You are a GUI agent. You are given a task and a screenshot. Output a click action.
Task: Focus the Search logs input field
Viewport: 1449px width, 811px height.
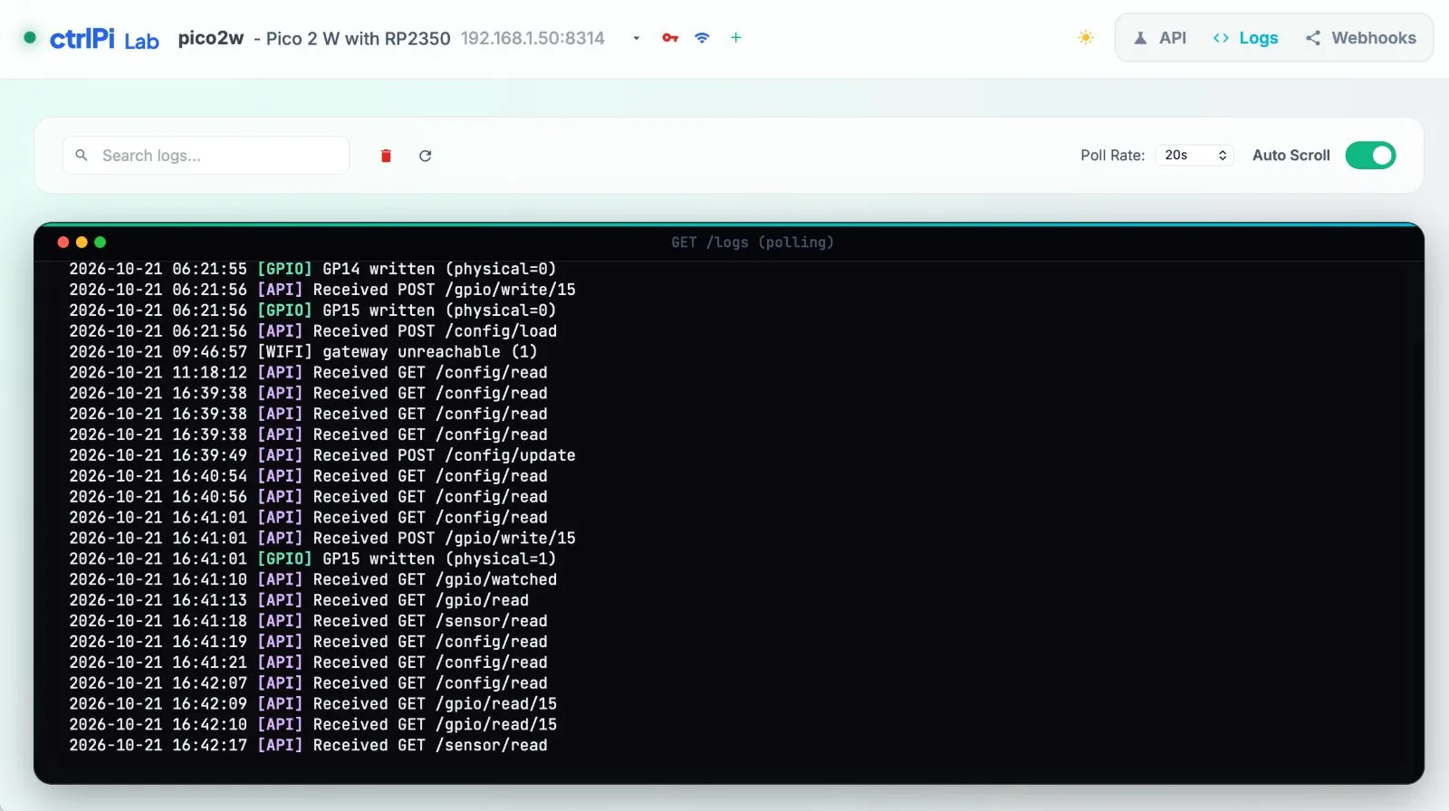[206, 156]
